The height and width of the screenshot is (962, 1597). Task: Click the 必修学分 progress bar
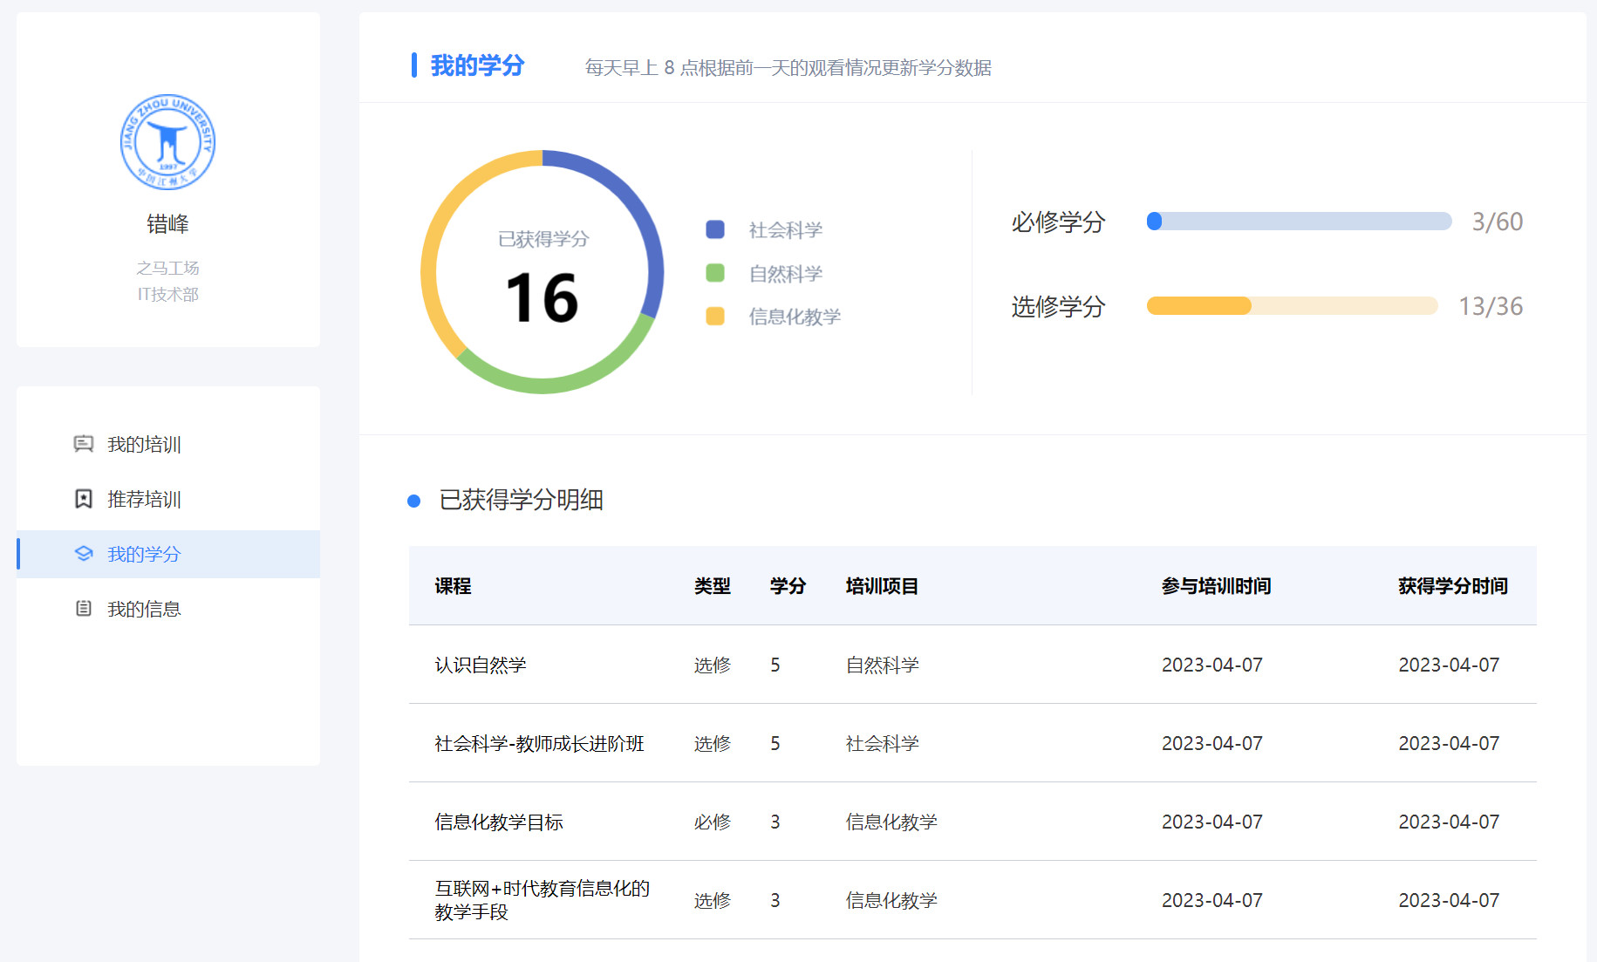tap(1299, 222)
